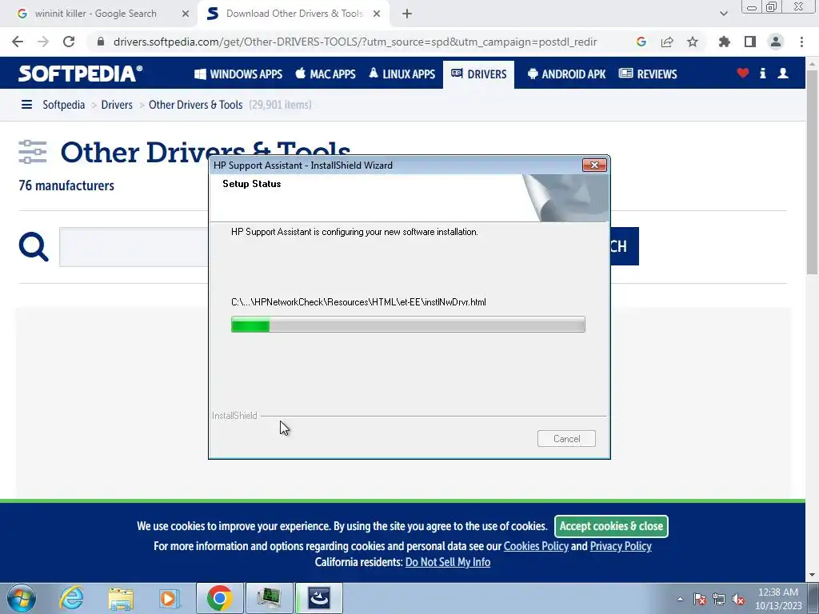Click muted volume tray icon
Screen dimensions: 819x614
point(738,599)
